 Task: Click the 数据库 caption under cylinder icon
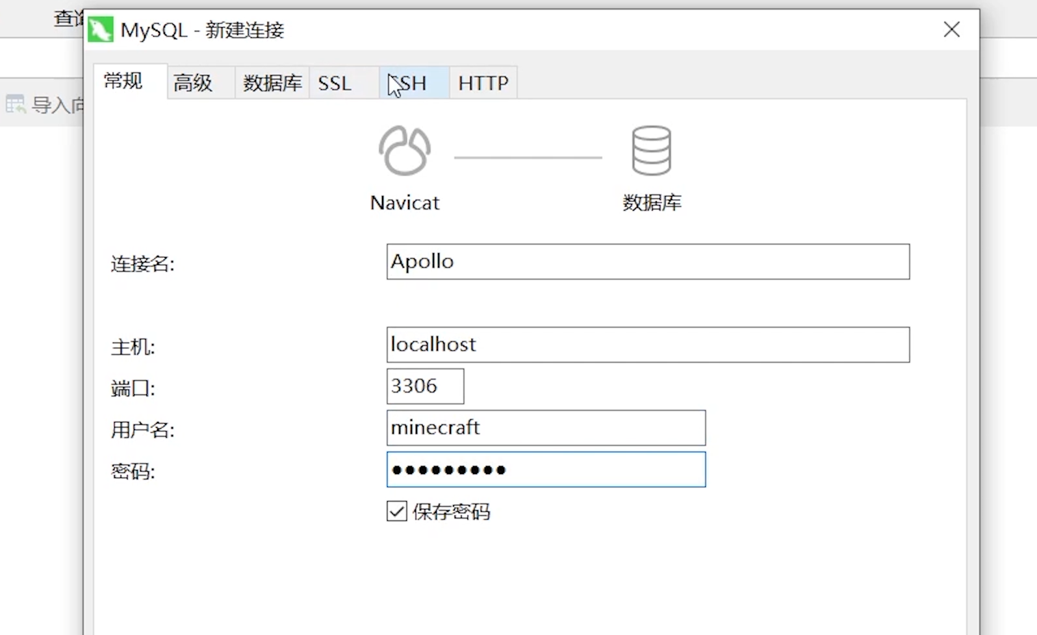tap(652, 203)
